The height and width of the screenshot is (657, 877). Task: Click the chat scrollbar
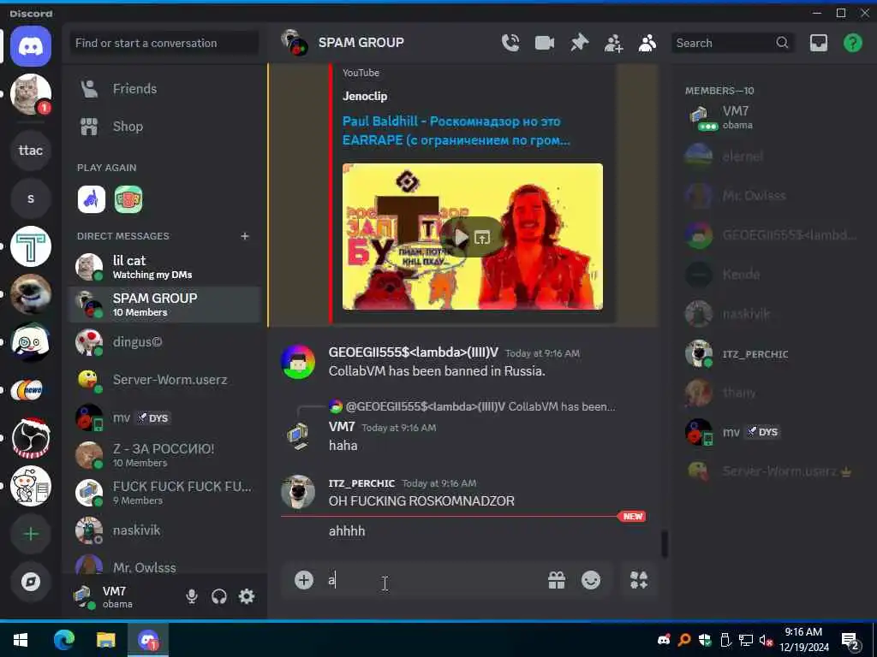[x=665, y=544]
